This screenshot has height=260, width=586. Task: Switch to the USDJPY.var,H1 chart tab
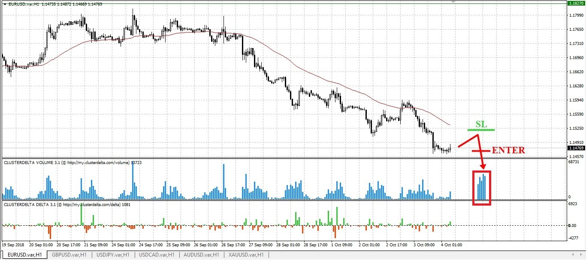tap(113, 255)
